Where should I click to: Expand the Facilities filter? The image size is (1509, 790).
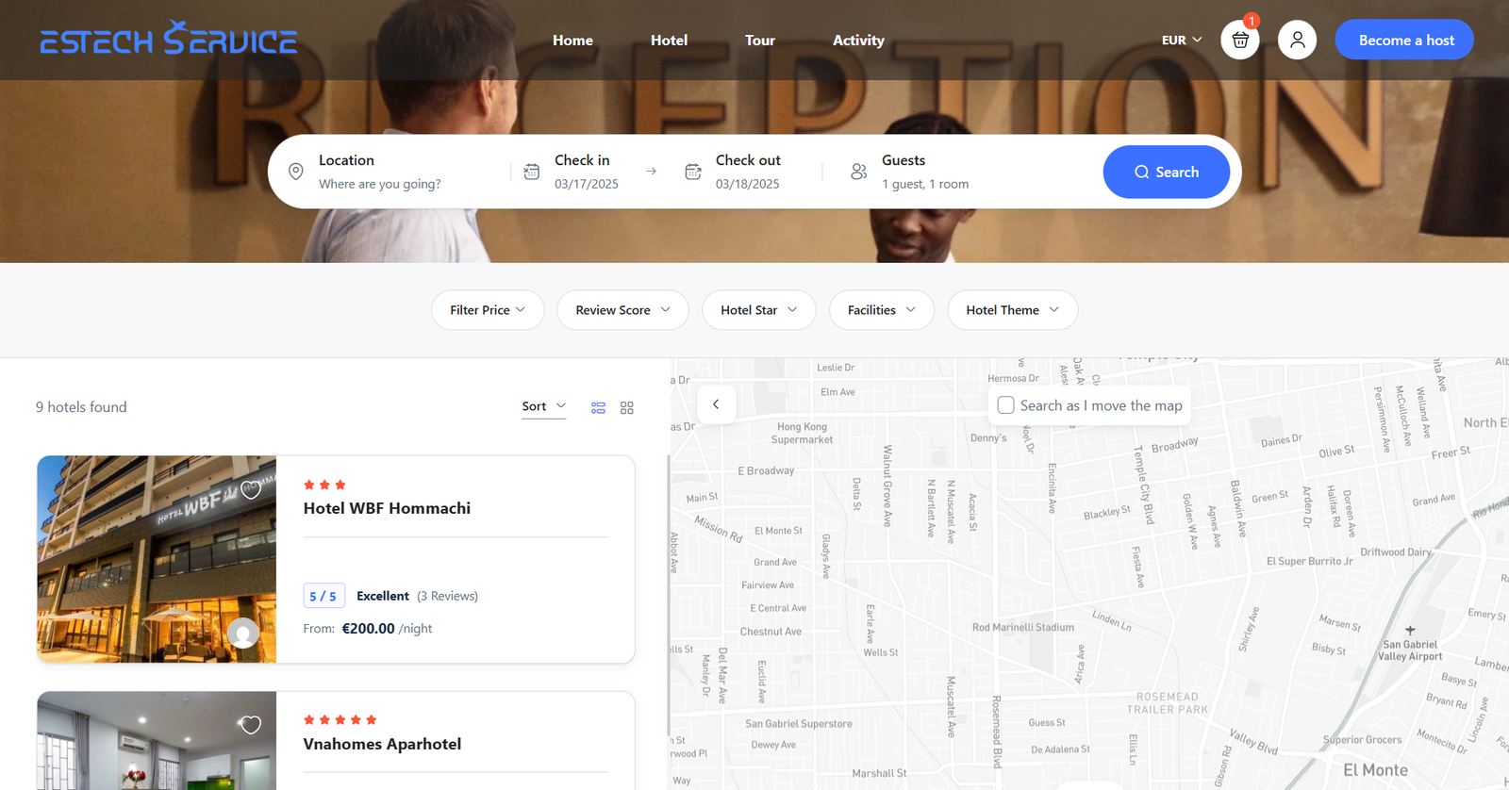coord(881,310)
